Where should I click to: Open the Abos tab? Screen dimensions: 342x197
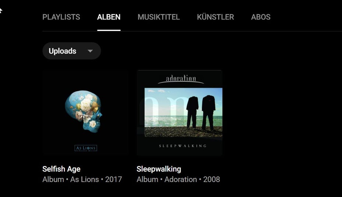261,17
